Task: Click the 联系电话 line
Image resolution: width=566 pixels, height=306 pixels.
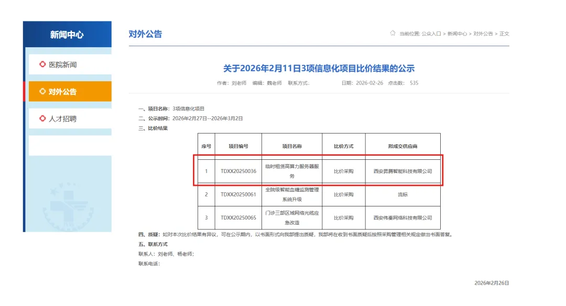Action: click(149, 264)
